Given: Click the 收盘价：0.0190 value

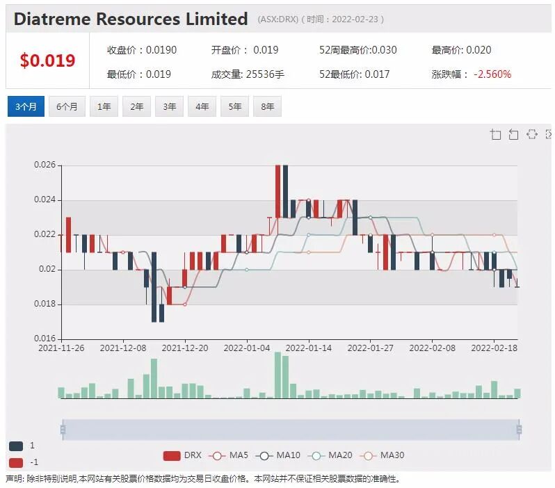Looking at the screenshot, I should 142,50.
